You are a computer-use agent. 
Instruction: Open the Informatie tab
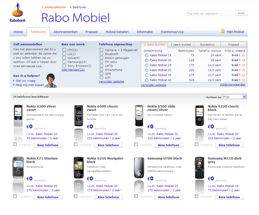pyautogui.click(x=144, y=32)
